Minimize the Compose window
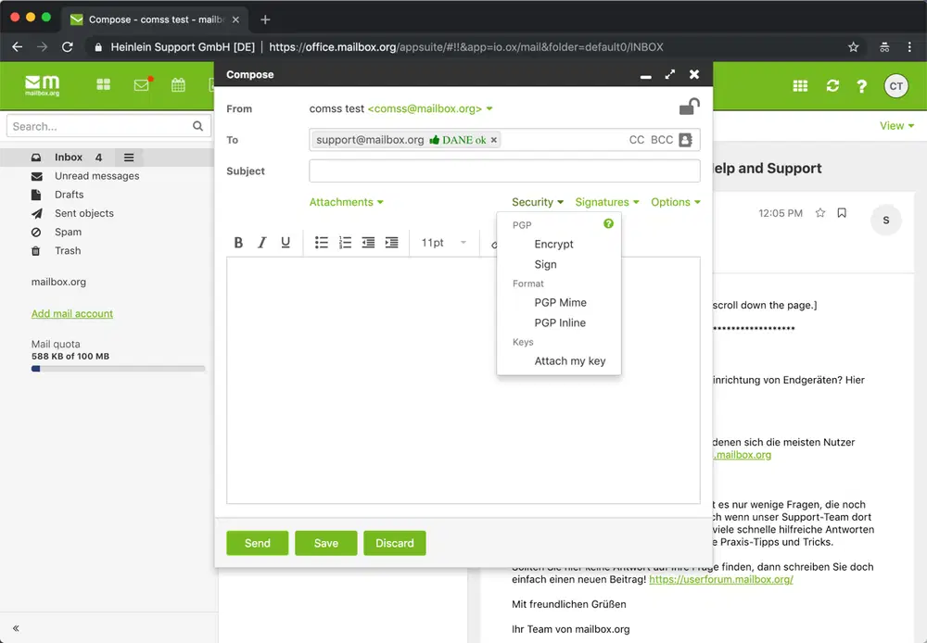The height and width of the screenshot is (643, 927). [x=645, y=76]
